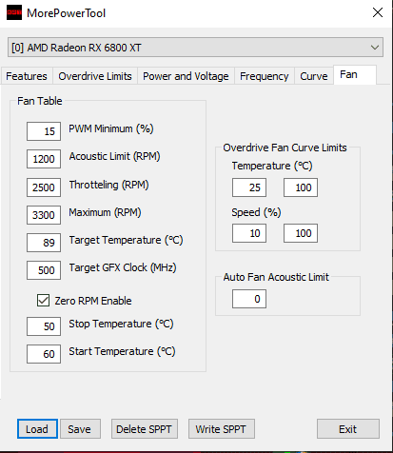Go to the Frequency tab

coord(265,76)
